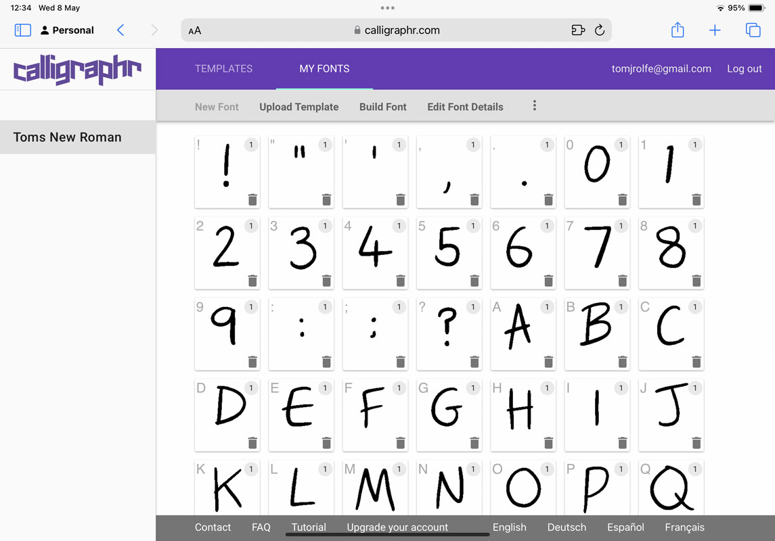Screen dimensions: 775x541
Task: Switch to the TEMPLATES tab
Action: 223,68
